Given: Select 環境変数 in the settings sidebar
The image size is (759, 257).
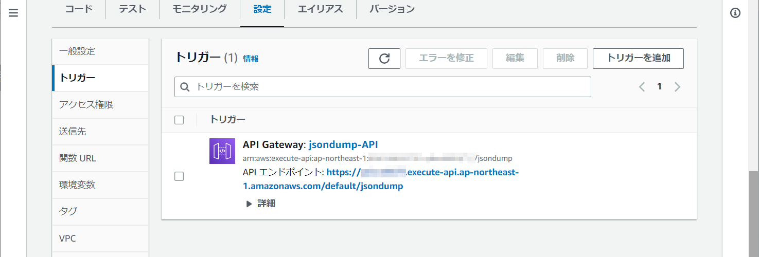Looking at the screenshot, I should point(77,185).
